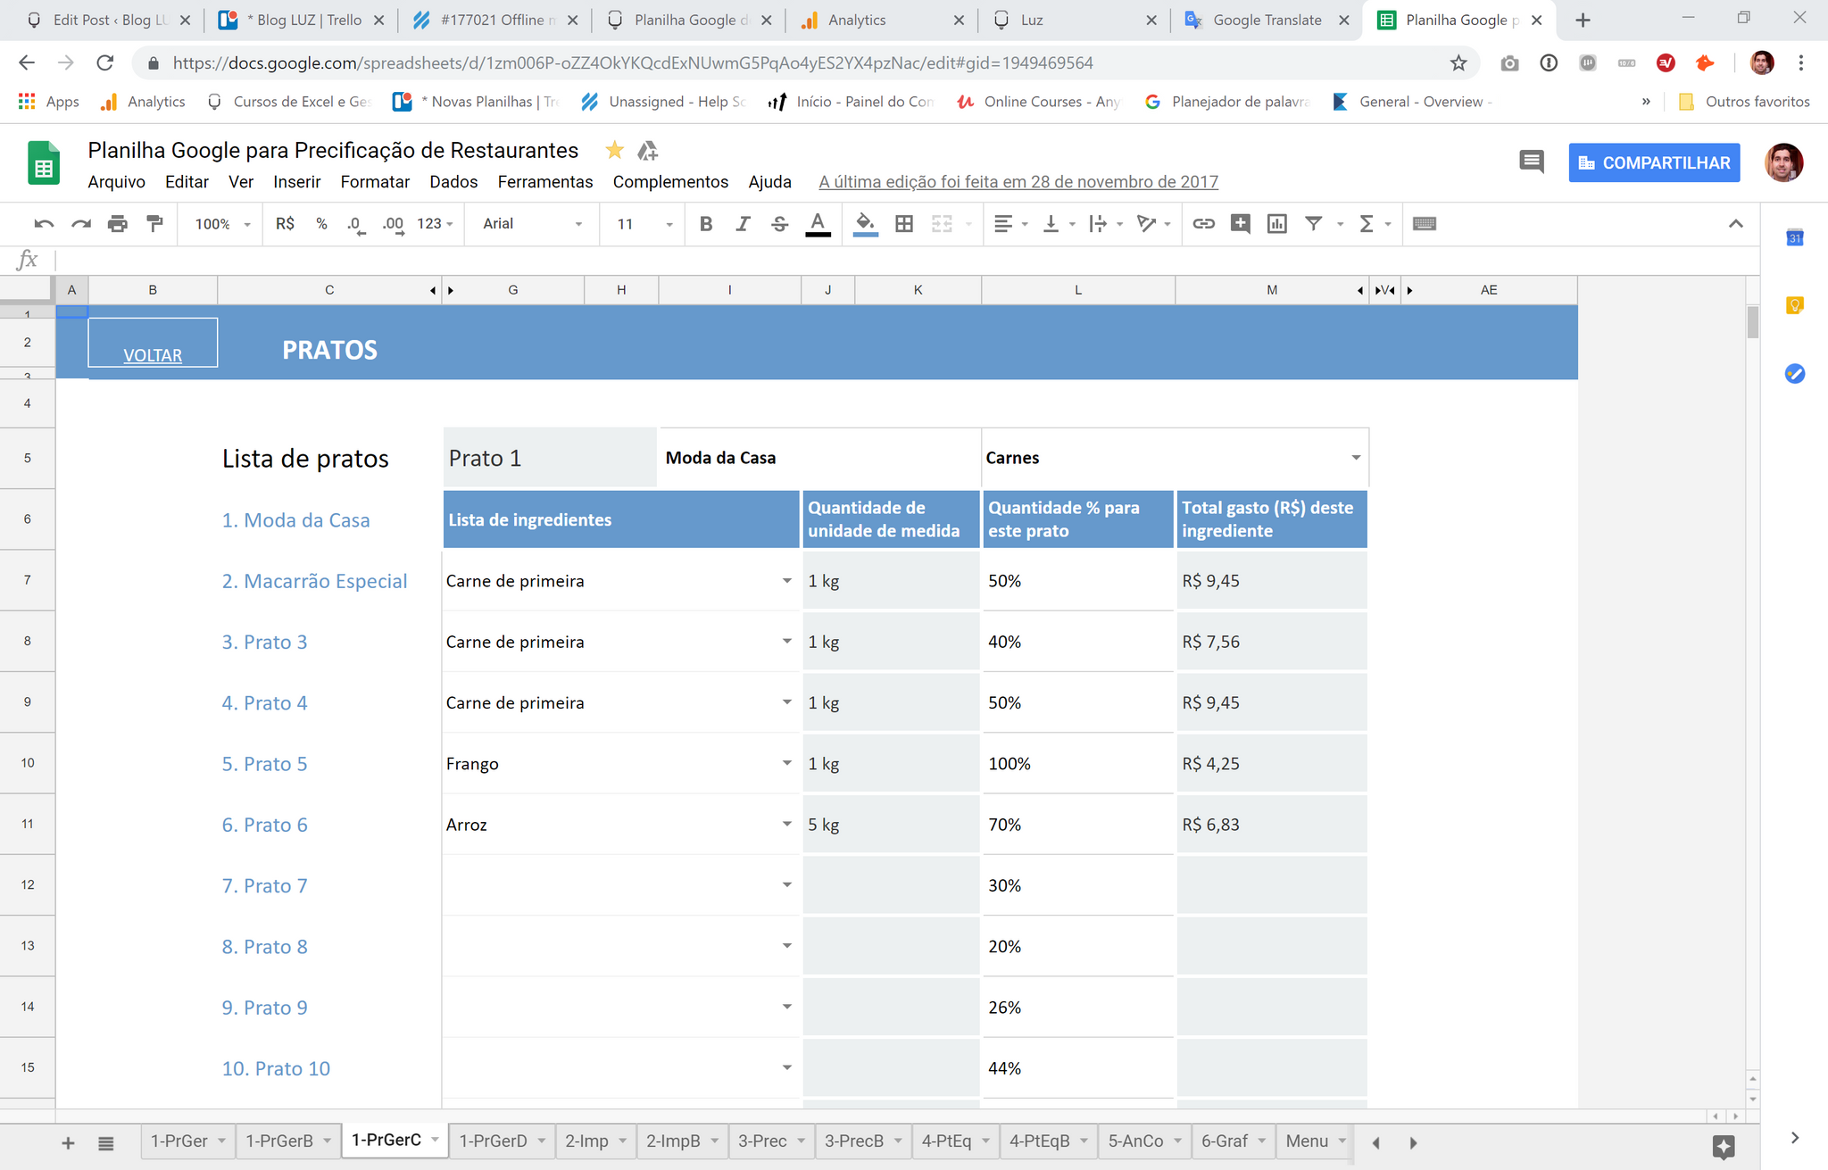Viewport: 1828px width, 1170px height.
Task: Click the Print icon
Action: (x=118, y=224)
